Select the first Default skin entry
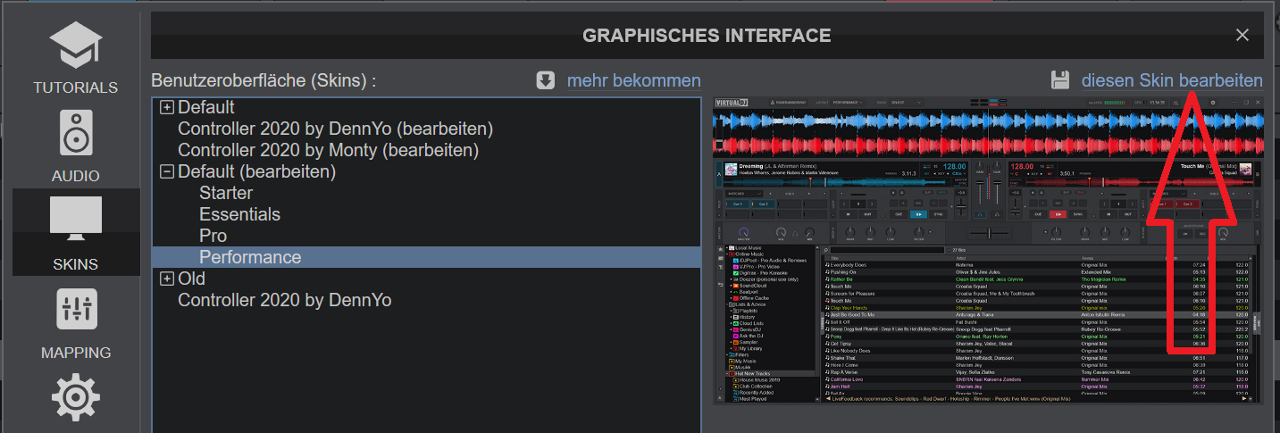 (206, 107)
